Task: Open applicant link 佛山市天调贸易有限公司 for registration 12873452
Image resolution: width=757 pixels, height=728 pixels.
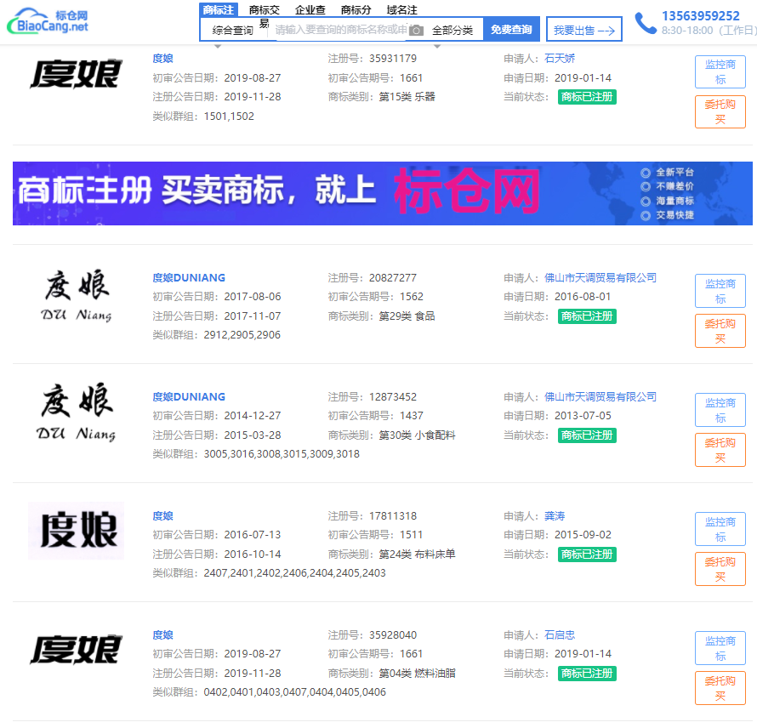Action: 600,397
